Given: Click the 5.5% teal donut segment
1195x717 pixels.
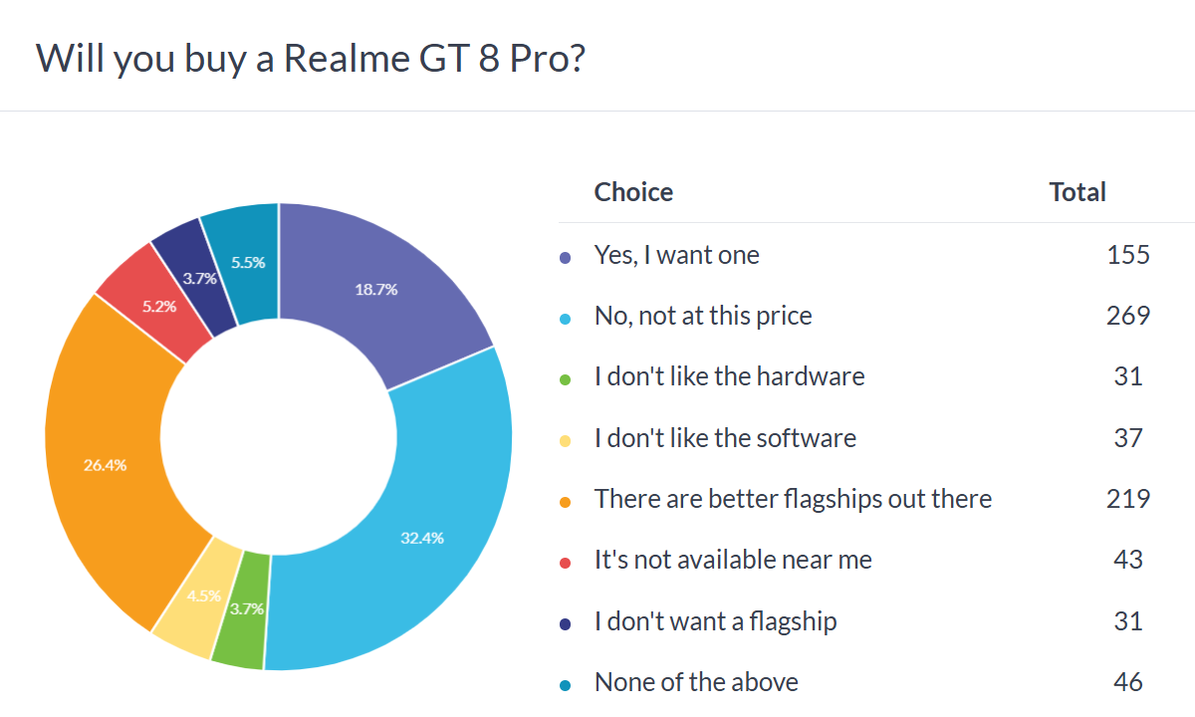Looking at the screenshot, I should 247,261.
